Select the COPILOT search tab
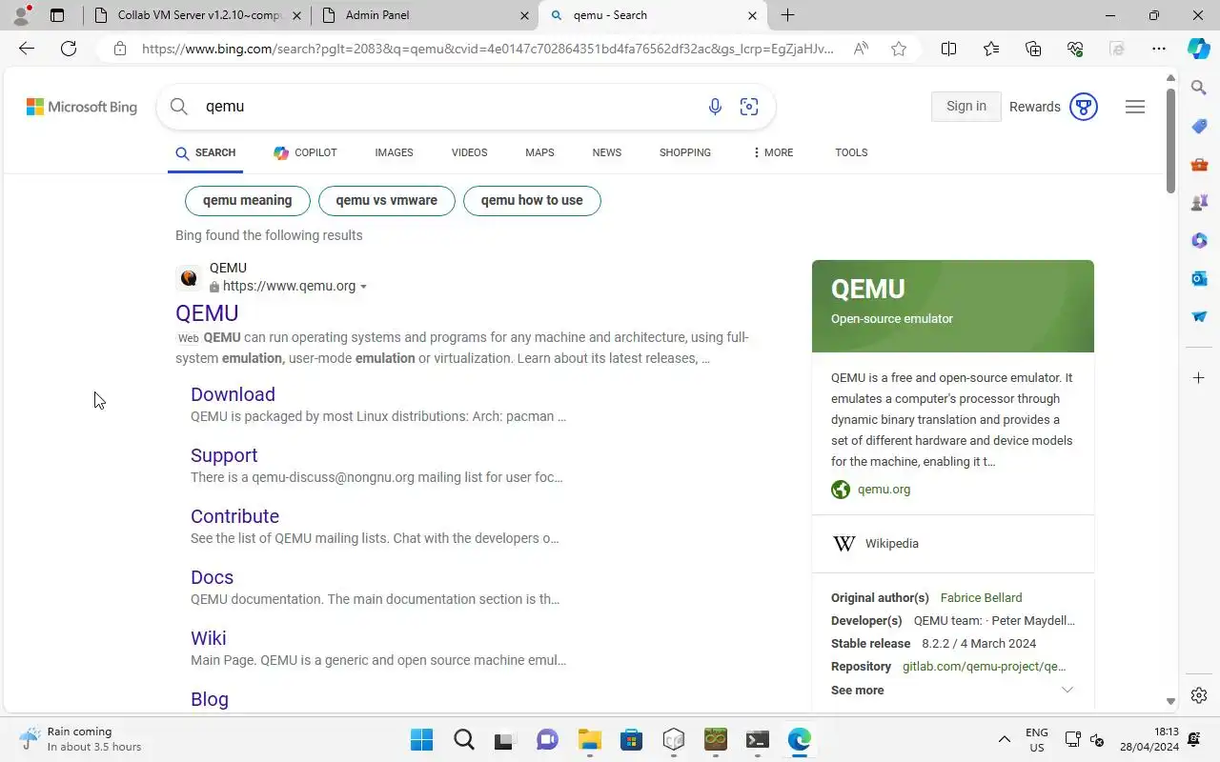The width and height of the screenshot is (1220, 762). (x=305, y=152)
